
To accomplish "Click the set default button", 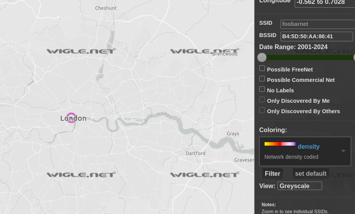I will 311,174.
